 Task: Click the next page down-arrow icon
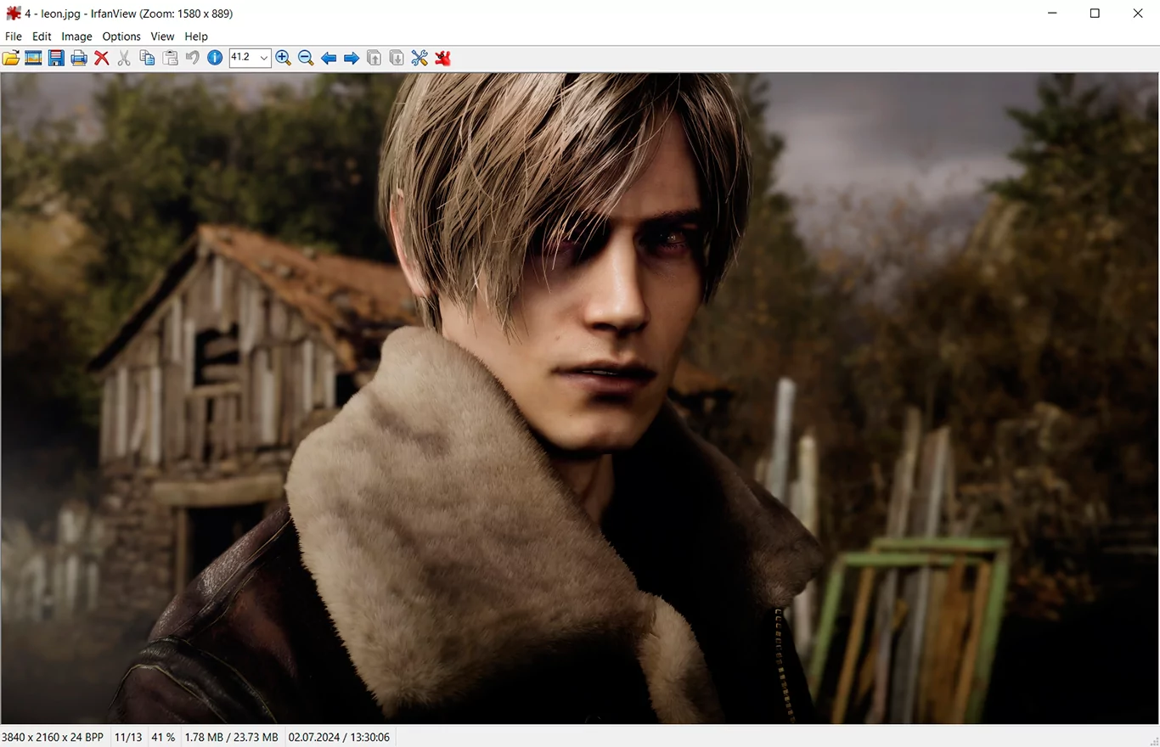point(397,58)
